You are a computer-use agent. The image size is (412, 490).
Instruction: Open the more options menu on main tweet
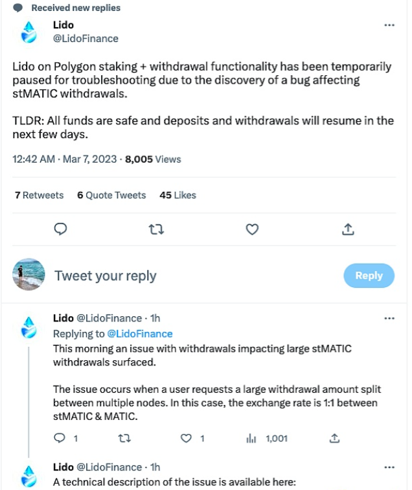coord(389,25)
